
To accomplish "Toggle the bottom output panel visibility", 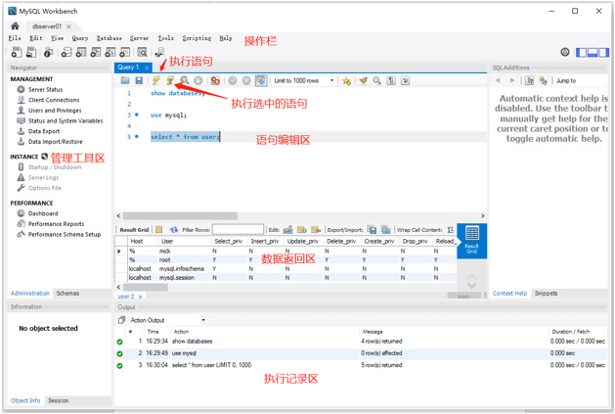I will (593, 52).
